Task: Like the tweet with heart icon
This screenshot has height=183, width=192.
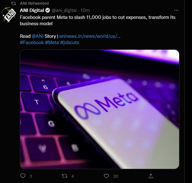Action: point(106,176)
